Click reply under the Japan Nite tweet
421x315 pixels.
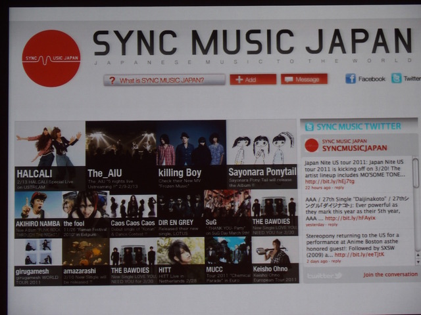345,188
